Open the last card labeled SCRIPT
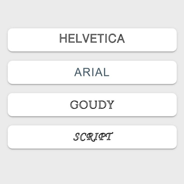This screenshot has height=184, width=184. coord(92,137)
